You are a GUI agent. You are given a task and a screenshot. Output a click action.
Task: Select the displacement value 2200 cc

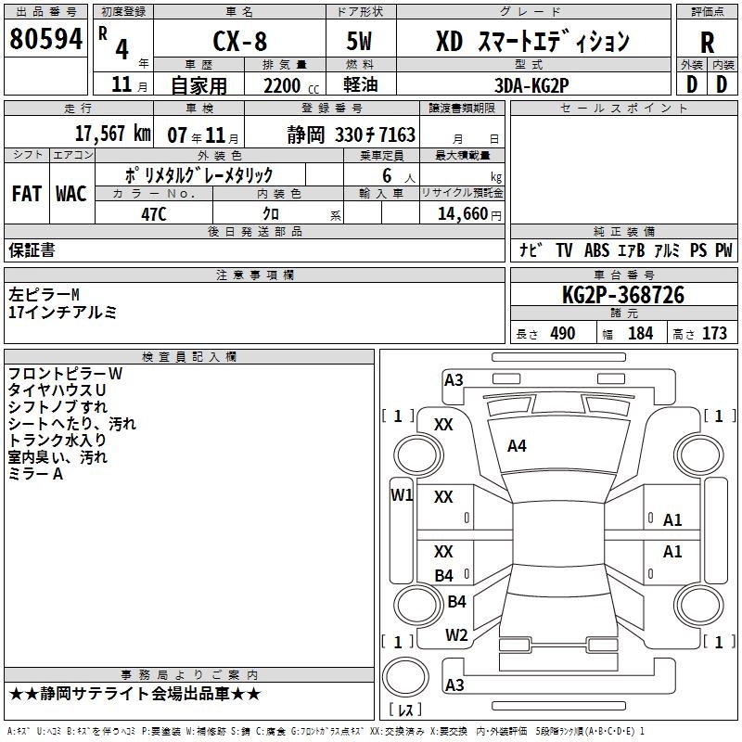[291, 86]
